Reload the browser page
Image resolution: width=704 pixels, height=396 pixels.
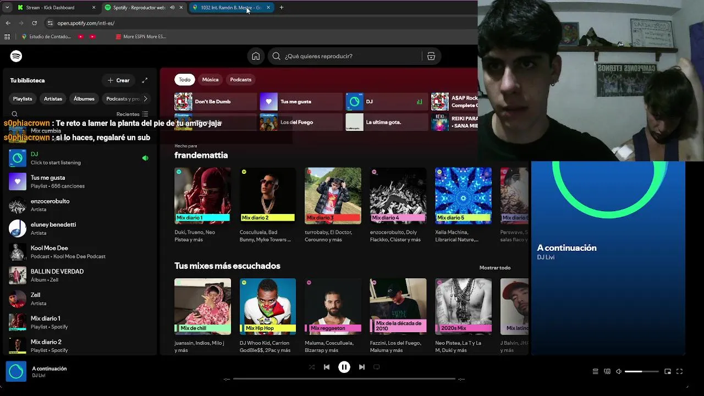point(34,23)
